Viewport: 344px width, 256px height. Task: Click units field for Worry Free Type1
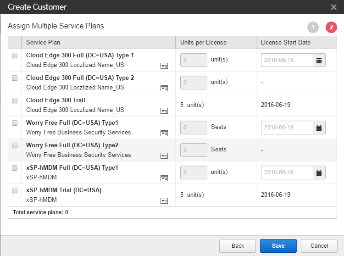click(x=194, y=128)
